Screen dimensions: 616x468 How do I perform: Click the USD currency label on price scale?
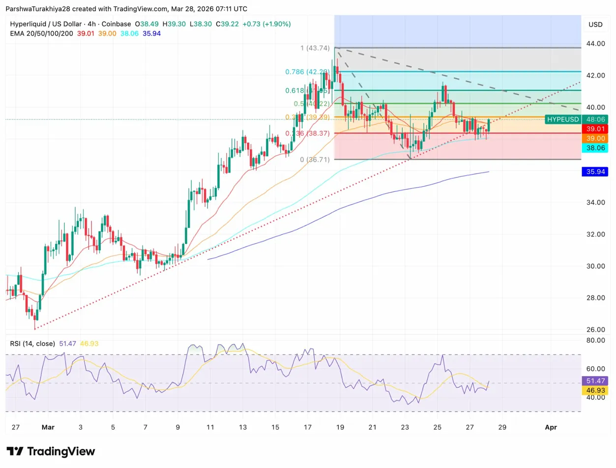point(595,25)
